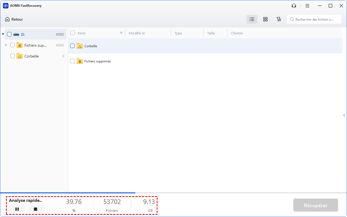Open the filter options

[x=279, y=19]
